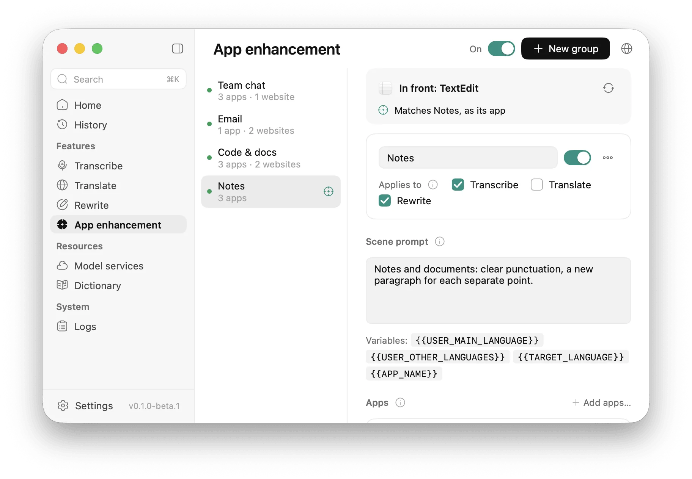
Task: Open the Rewrite feature page
Action: tap(118, 205)
